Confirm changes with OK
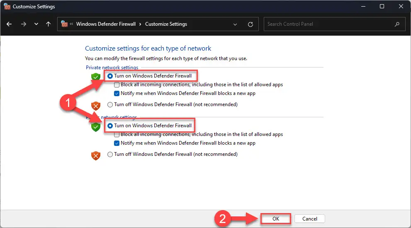This screenshot has height=228, width=411. 276,219
